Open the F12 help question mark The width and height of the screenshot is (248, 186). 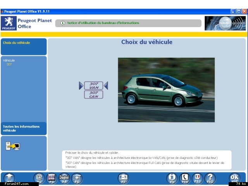tap(210, 178)
